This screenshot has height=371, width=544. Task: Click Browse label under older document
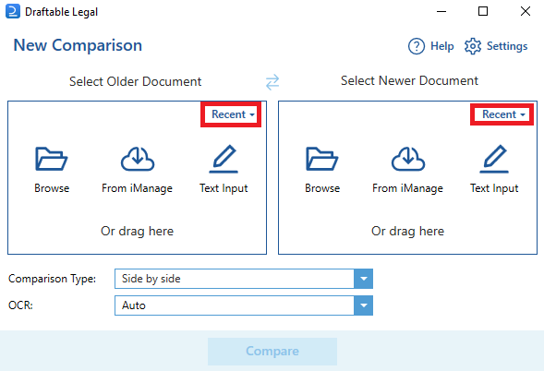click(52, 188)
